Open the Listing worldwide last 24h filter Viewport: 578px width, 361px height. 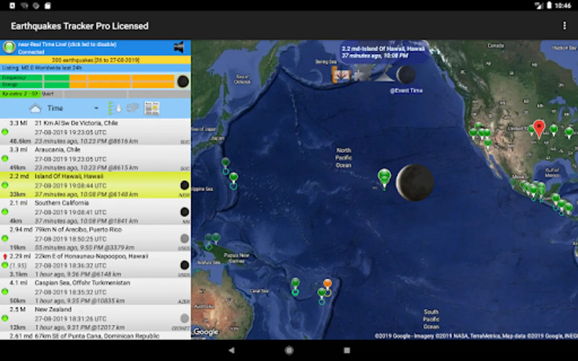(96, 68)
